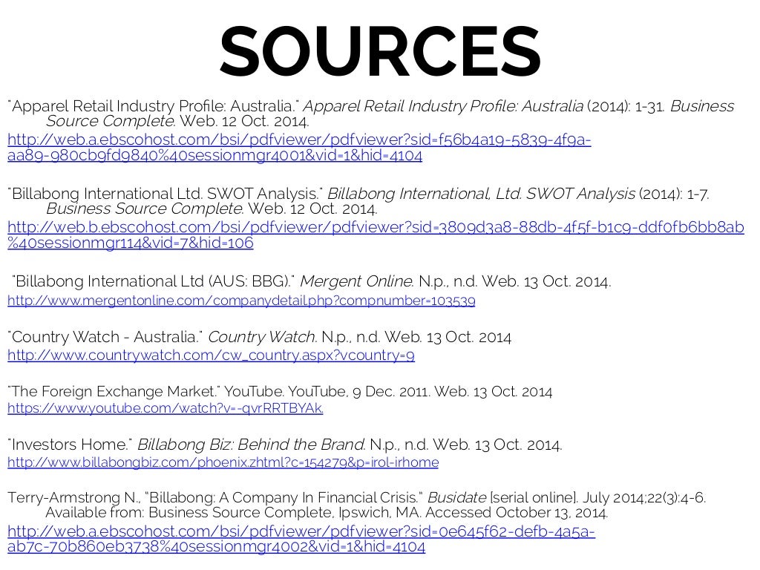Image resolution: width=760 pixels, height=570 pixels.
Task: Click the Terry-Armstrong N. Busidate citation line
Action: pyautogui.click(x=357, y=498)
